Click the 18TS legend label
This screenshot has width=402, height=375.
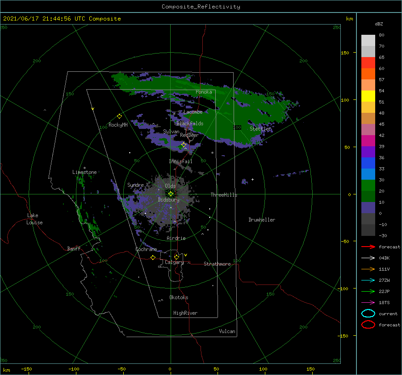(x=384, y=303)
